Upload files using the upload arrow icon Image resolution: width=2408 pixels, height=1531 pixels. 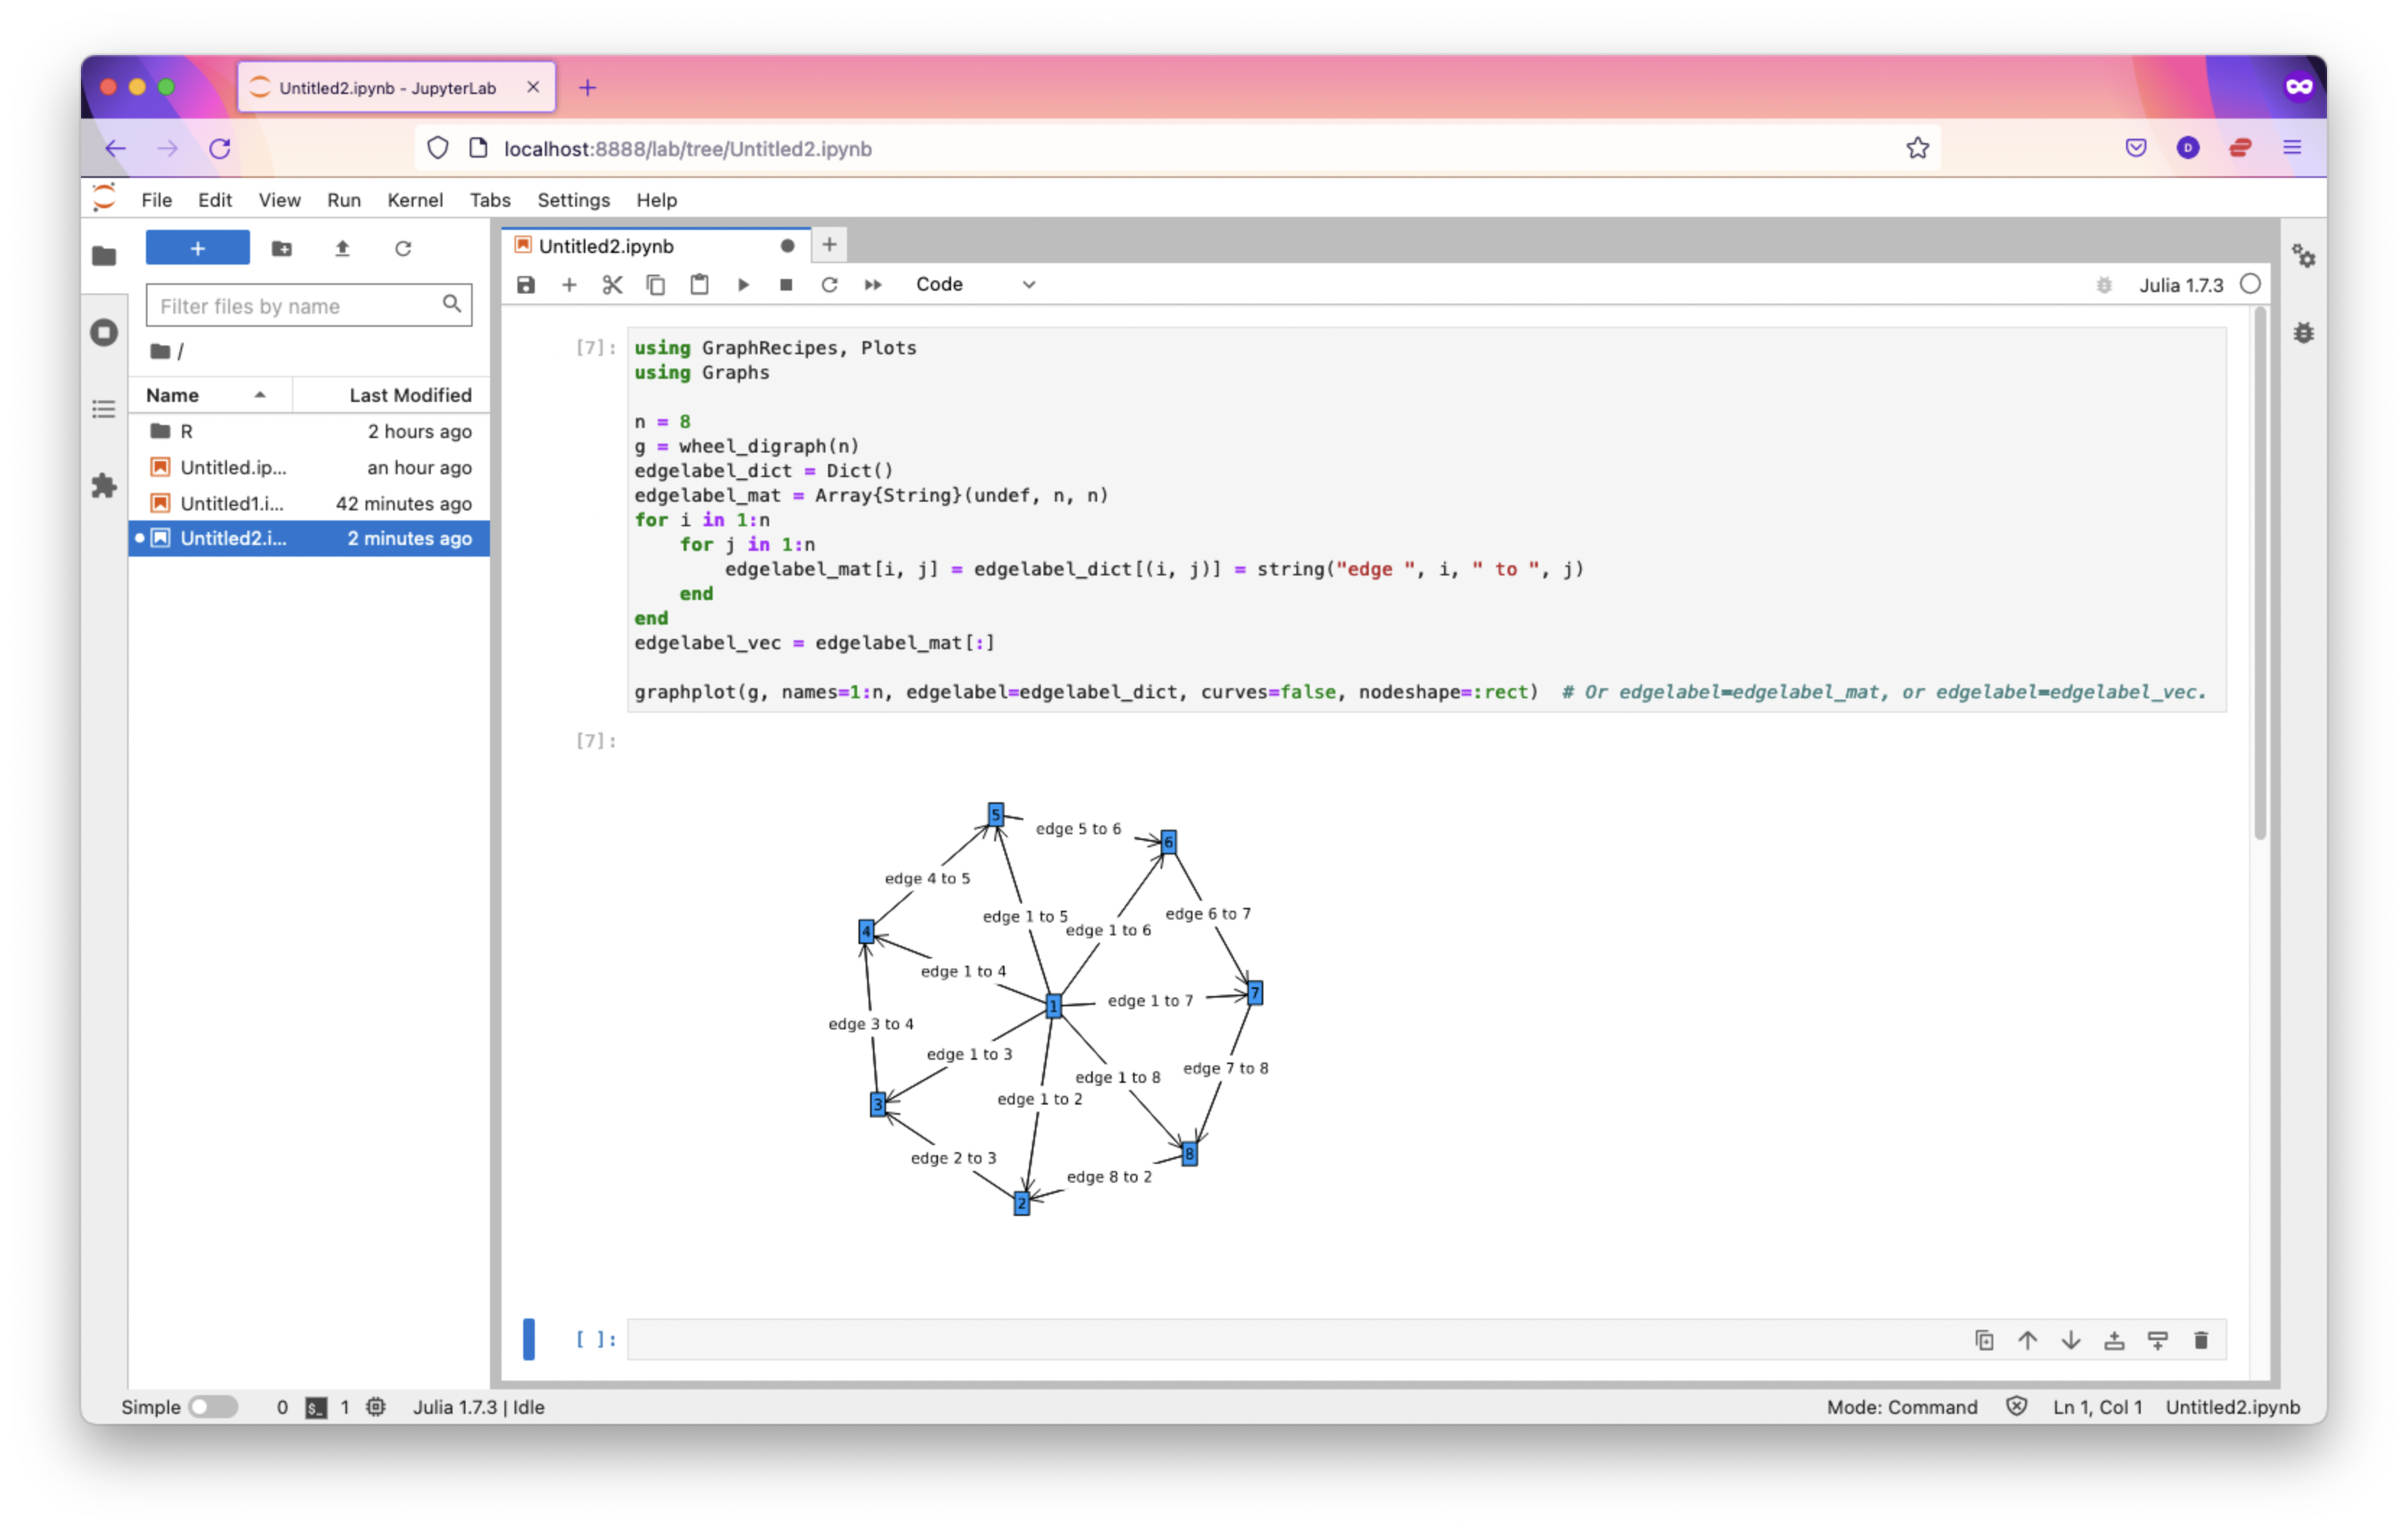[342, 248]
